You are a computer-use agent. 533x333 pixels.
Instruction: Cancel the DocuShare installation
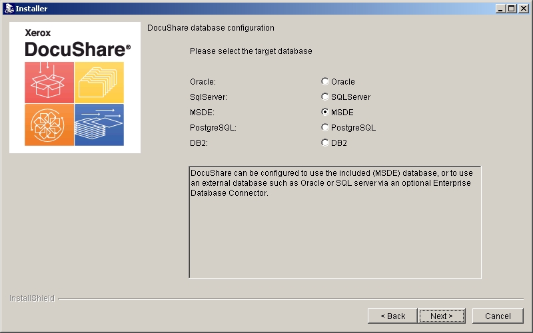point(498,316)
